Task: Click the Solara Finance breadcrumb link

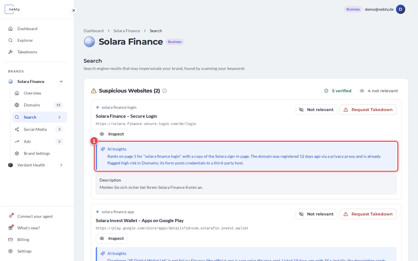Action: click(127, 31)
